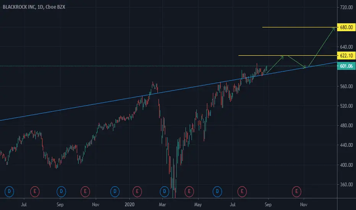Click the first Nov label on the time axis
The image size is (356, 210).
coord(95,205)
